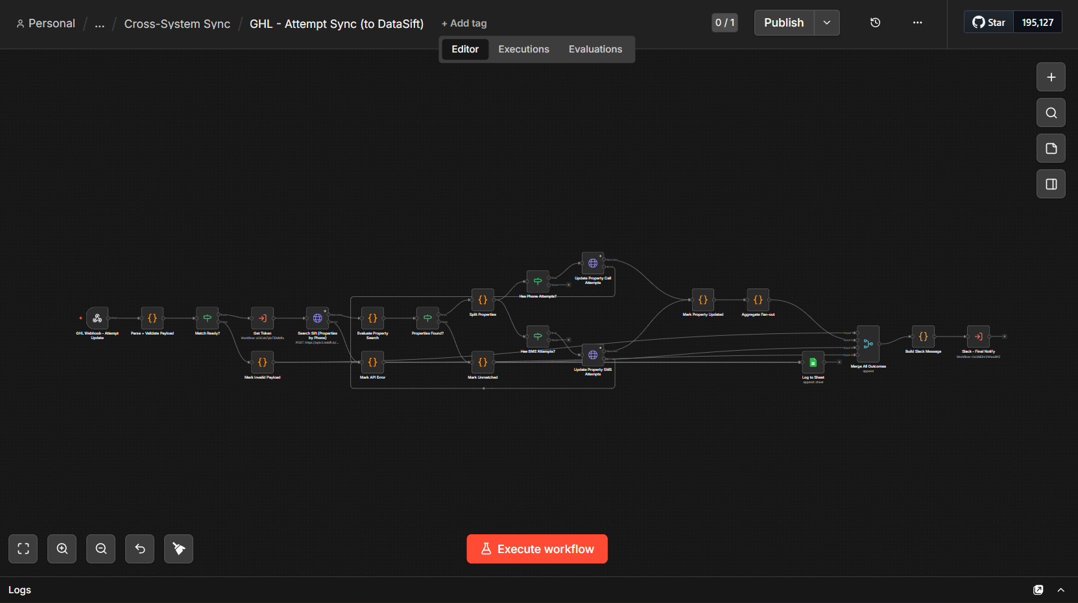Click the GitHub Star button
This screenshot has height=603, width=1078.
[989, 23]
